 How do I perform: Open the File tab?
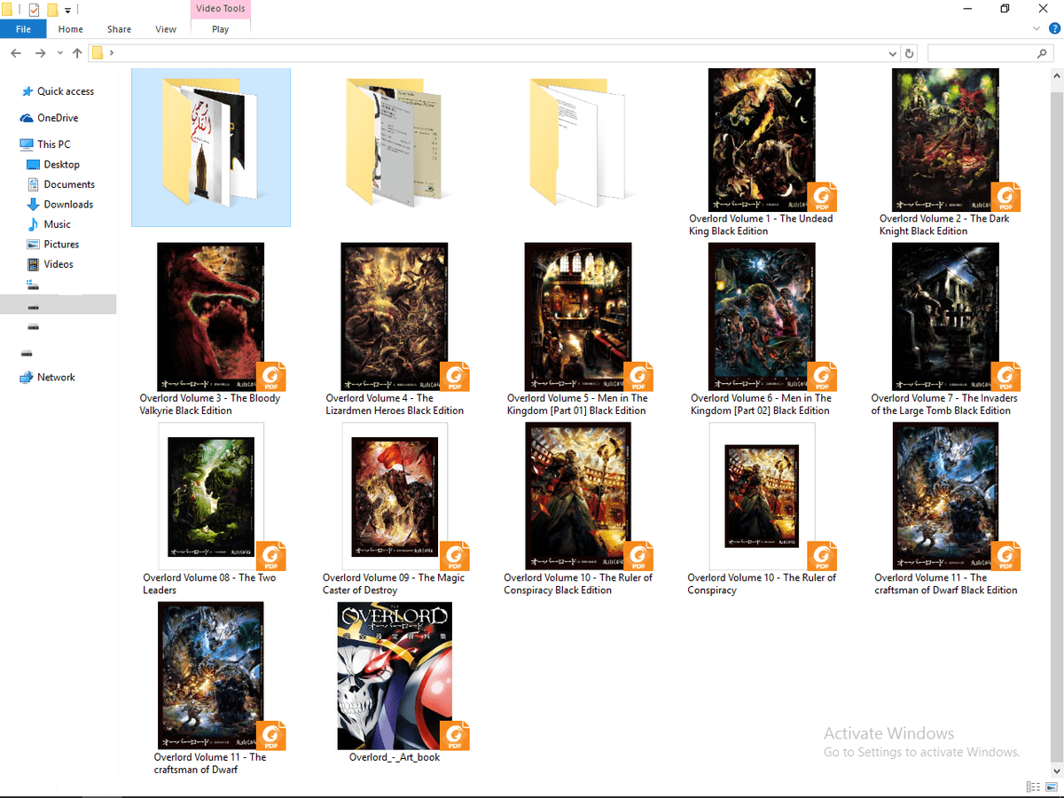pyautogui.click(x=24, y=28)
